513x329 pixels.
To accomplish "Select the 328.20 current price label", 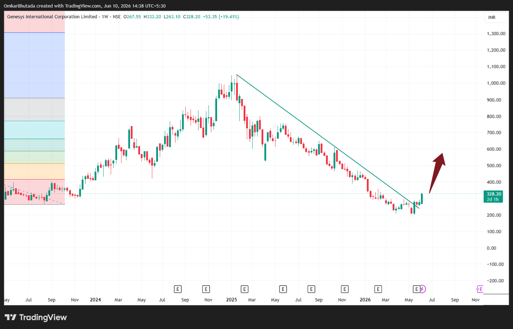I will coord(493,196).
